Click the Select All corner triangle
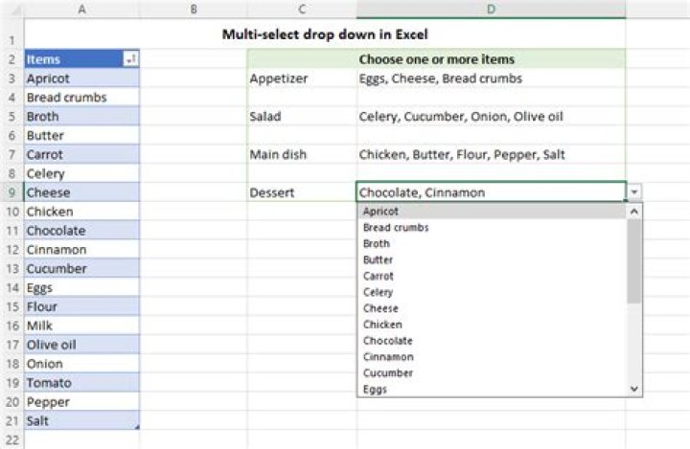690x449 pixels. (11, 10)
